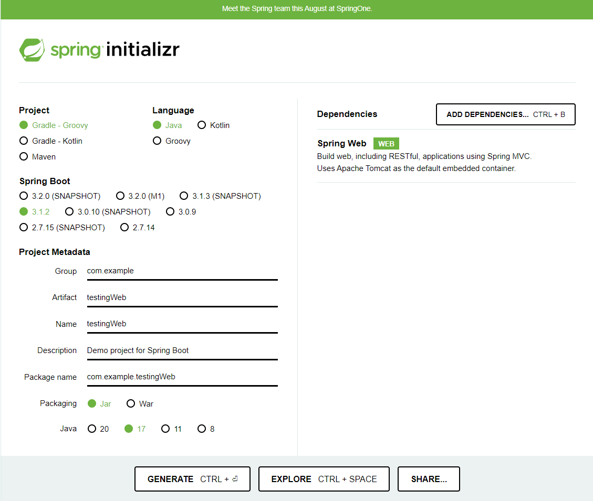Choose Spring Boot 2.7.15 (SNAPSHOT)
Screen dimensions: 593x501
[62, 228]
